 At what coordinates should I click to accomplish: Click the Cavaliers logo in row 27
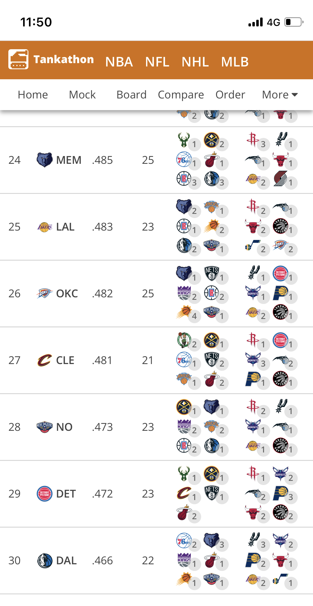pyautogui.click(x=45, y=360)
